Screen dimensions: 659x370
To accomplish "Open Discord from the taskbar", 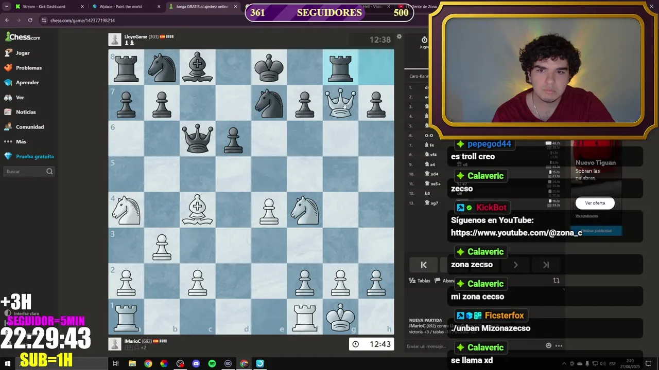I will [x=196, y=363].
